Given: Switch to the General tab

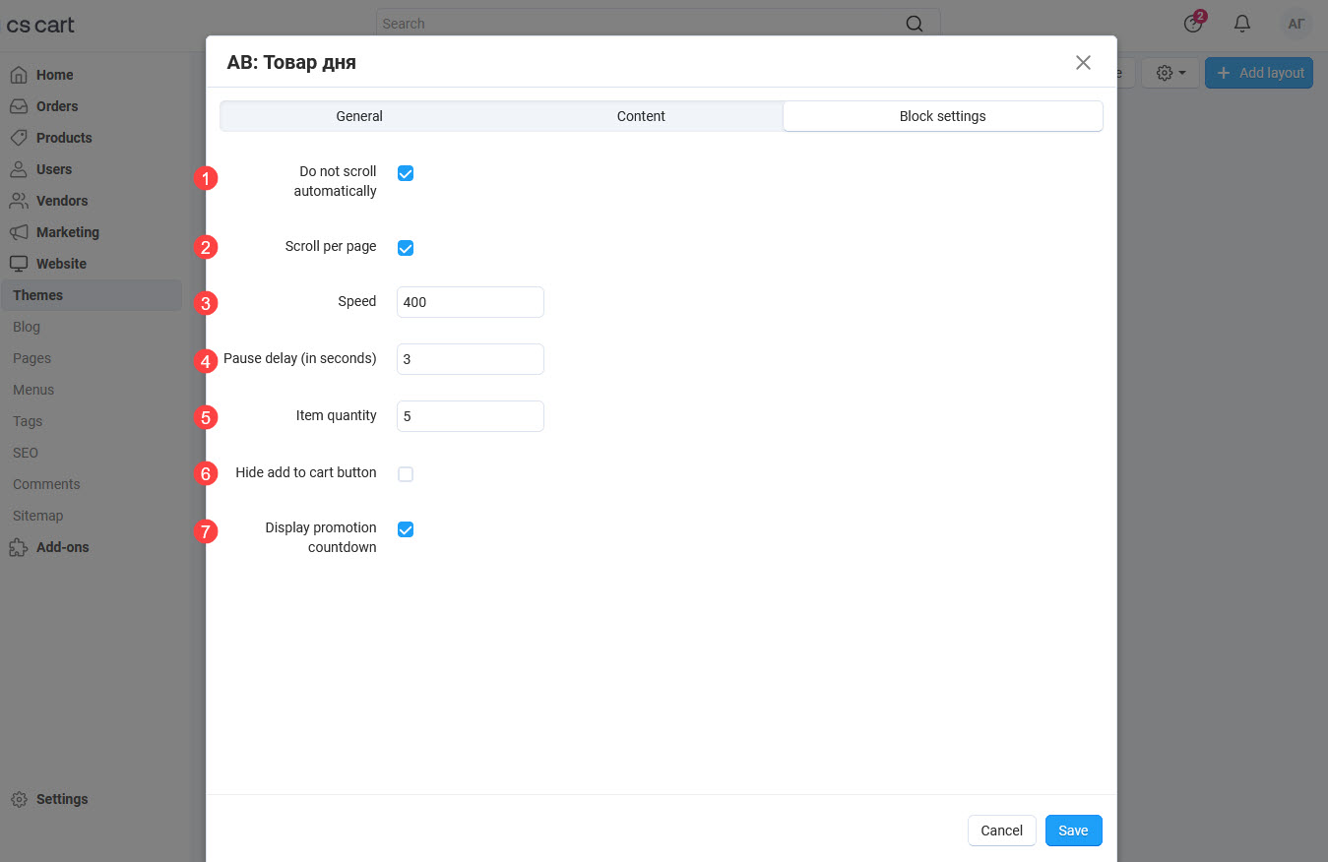Looking at the screenshot, I should [358, 116].
